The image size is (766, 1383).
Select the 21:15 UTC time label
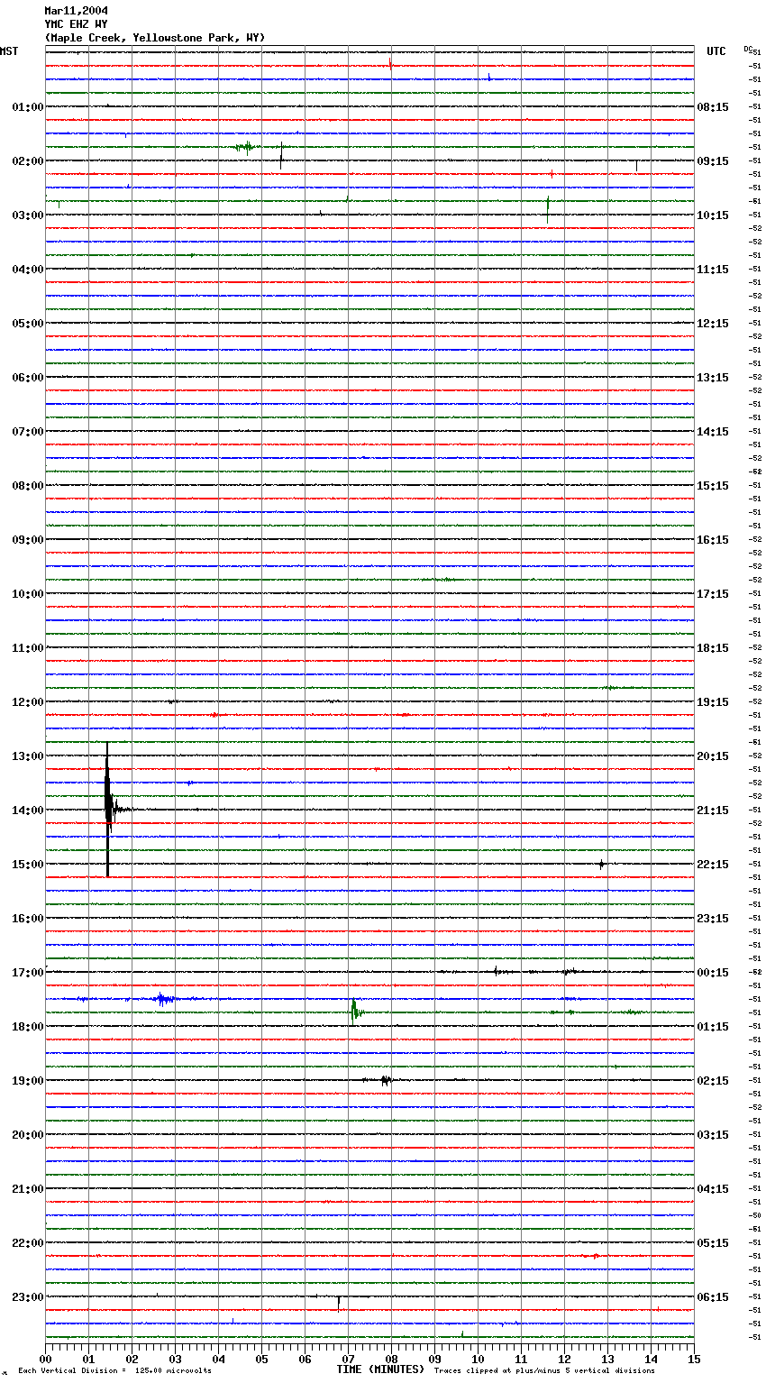click(713, 811)
